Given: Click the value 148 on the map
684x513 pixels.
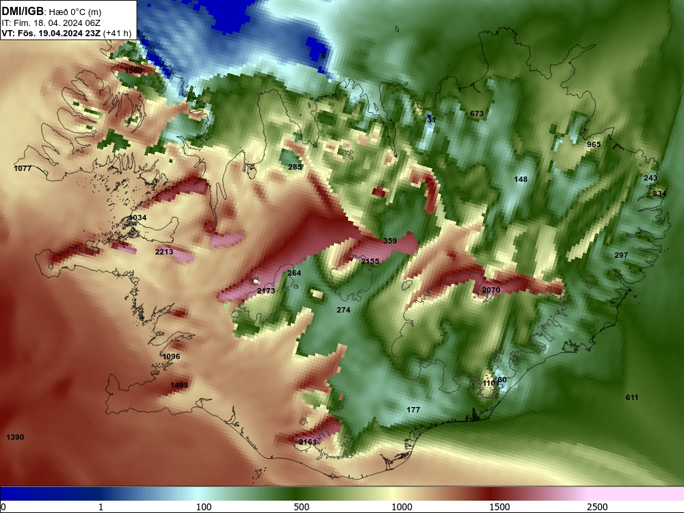Looking at the screenshot, I should [521, 179].
